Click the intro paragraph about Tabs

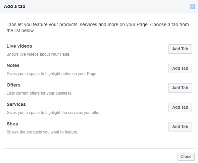tap(98, 28)
